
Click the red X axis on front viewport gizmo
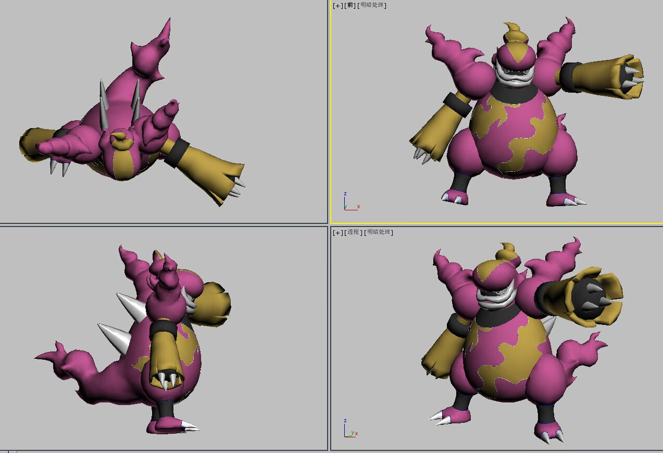[358, 206]
